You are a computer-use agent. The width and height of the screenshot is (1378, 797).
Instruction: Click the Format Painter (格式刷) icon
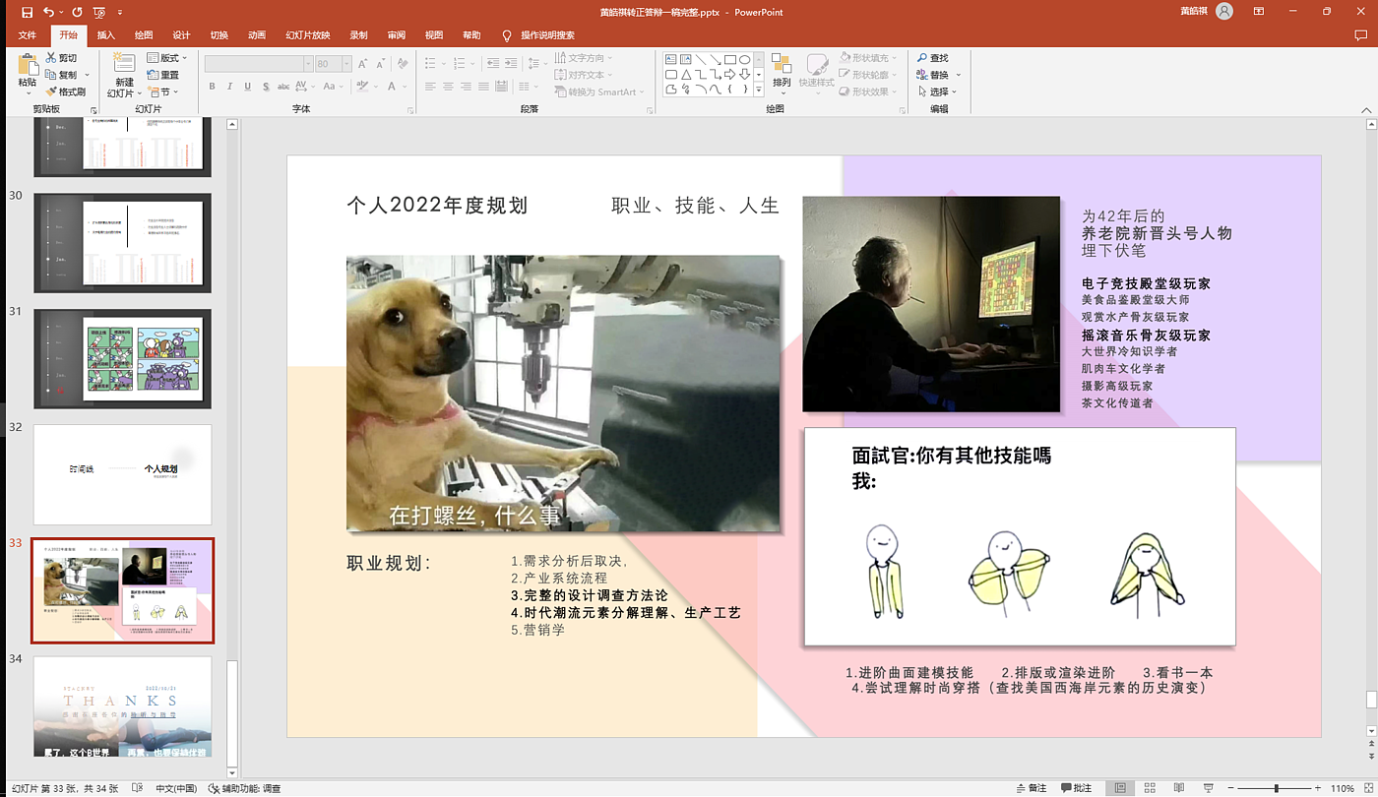coord(51,92)
